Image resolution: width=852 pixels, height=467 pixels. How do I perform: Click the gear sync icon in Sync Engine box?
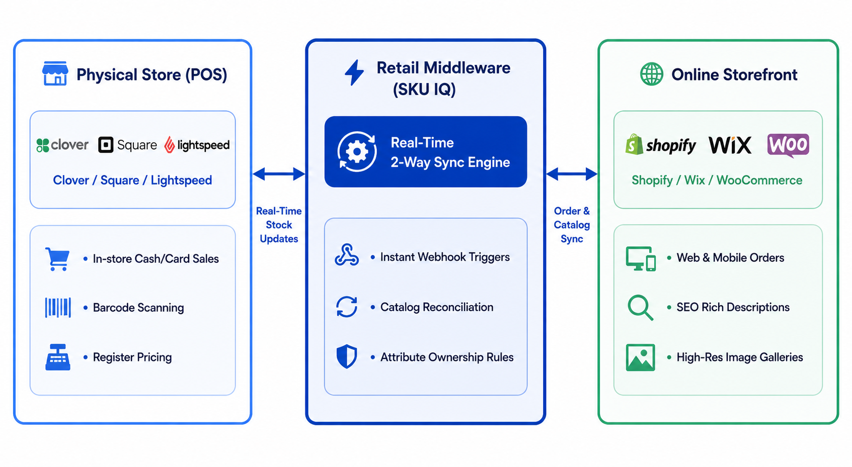357,151
